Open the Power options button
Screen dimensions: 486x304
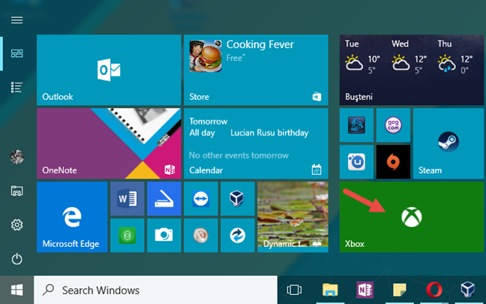16,259
